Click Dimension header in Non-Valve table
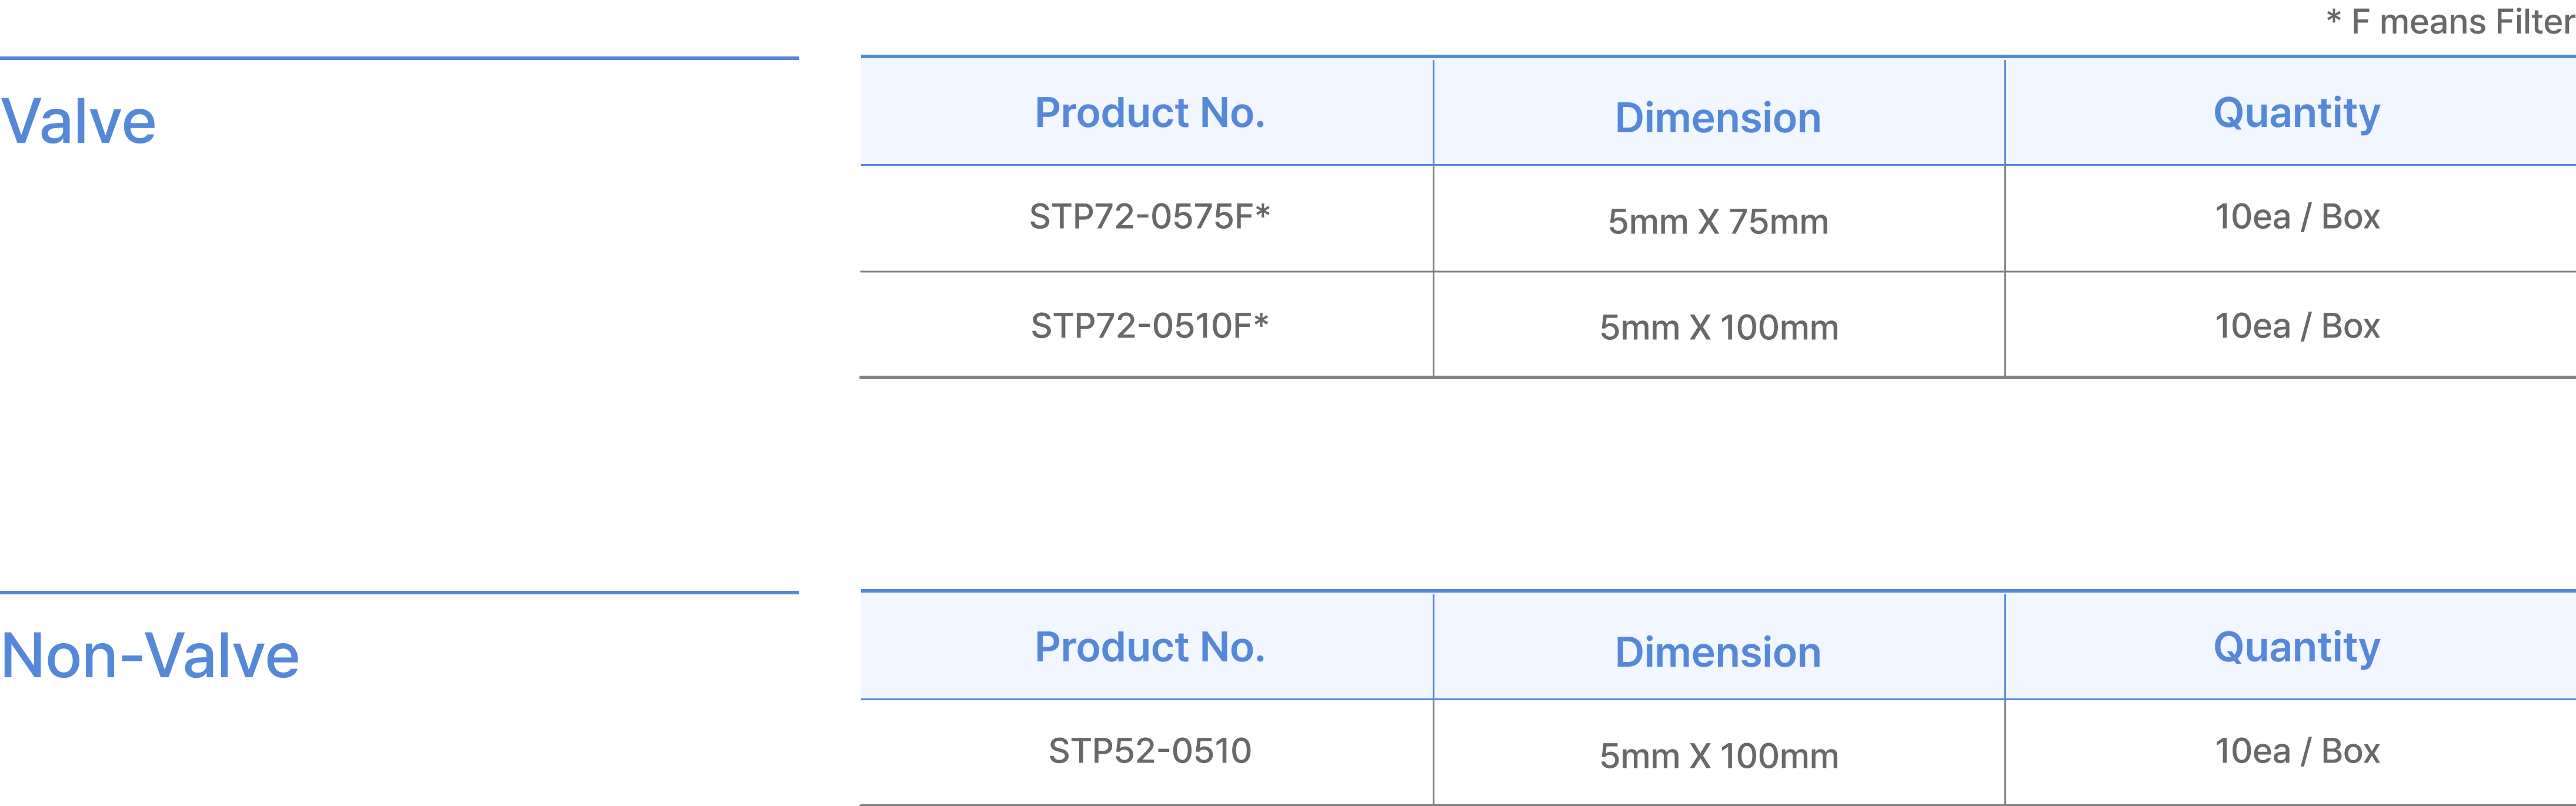 (x=1717, y=653)
